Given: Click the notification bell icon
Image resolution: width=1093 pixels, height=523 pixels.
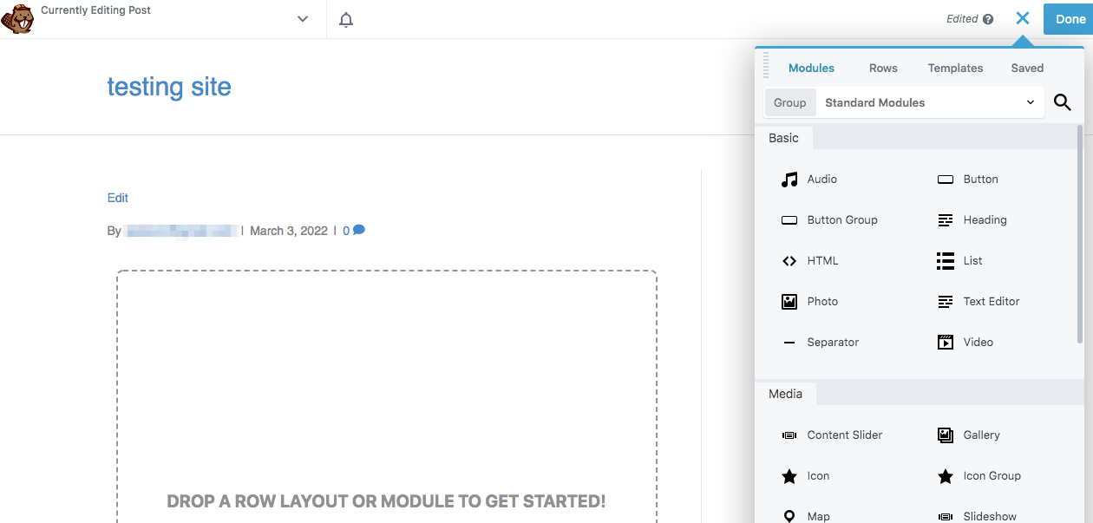Looking at the screenshot, I should 346,19.
